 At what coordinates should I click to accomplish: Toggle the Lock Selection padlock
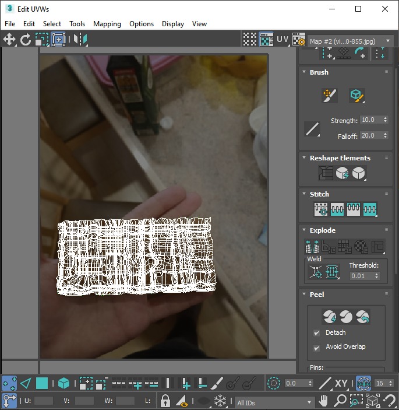165,401
